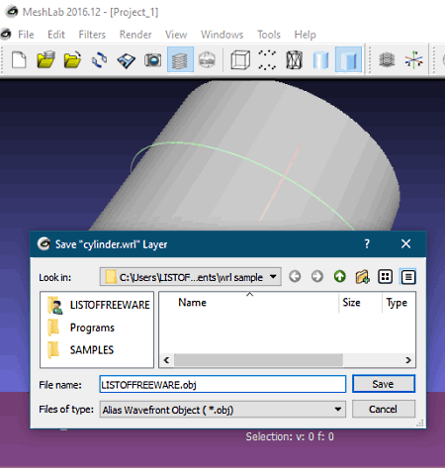Toggle the Bounding Box render icon

click(x=240, y=59)
